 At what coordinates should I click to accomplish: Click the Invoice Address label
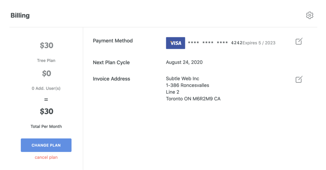[111, 79]
